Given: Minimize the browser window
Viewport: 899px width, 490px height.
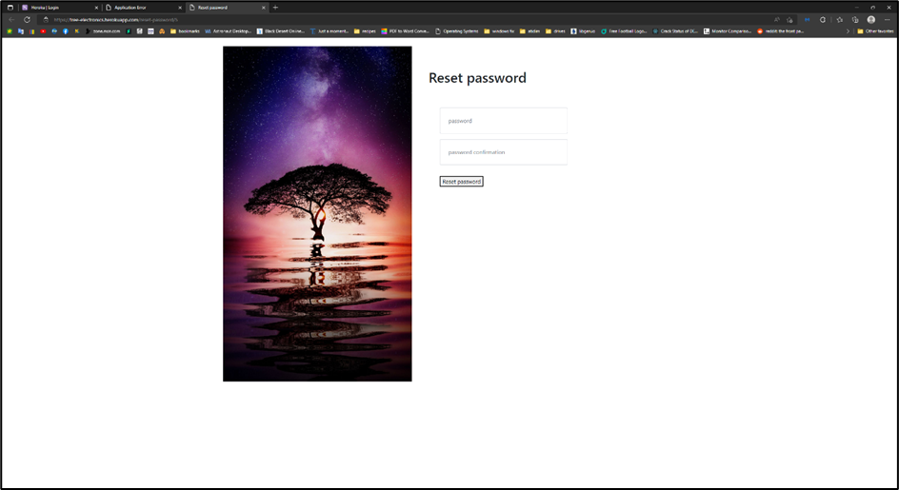Looking at the screenshot, I should tap(856, 8).
